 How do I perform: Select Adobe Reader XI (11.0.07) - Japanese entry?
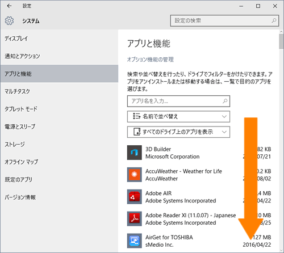click(x=190, y=216)
